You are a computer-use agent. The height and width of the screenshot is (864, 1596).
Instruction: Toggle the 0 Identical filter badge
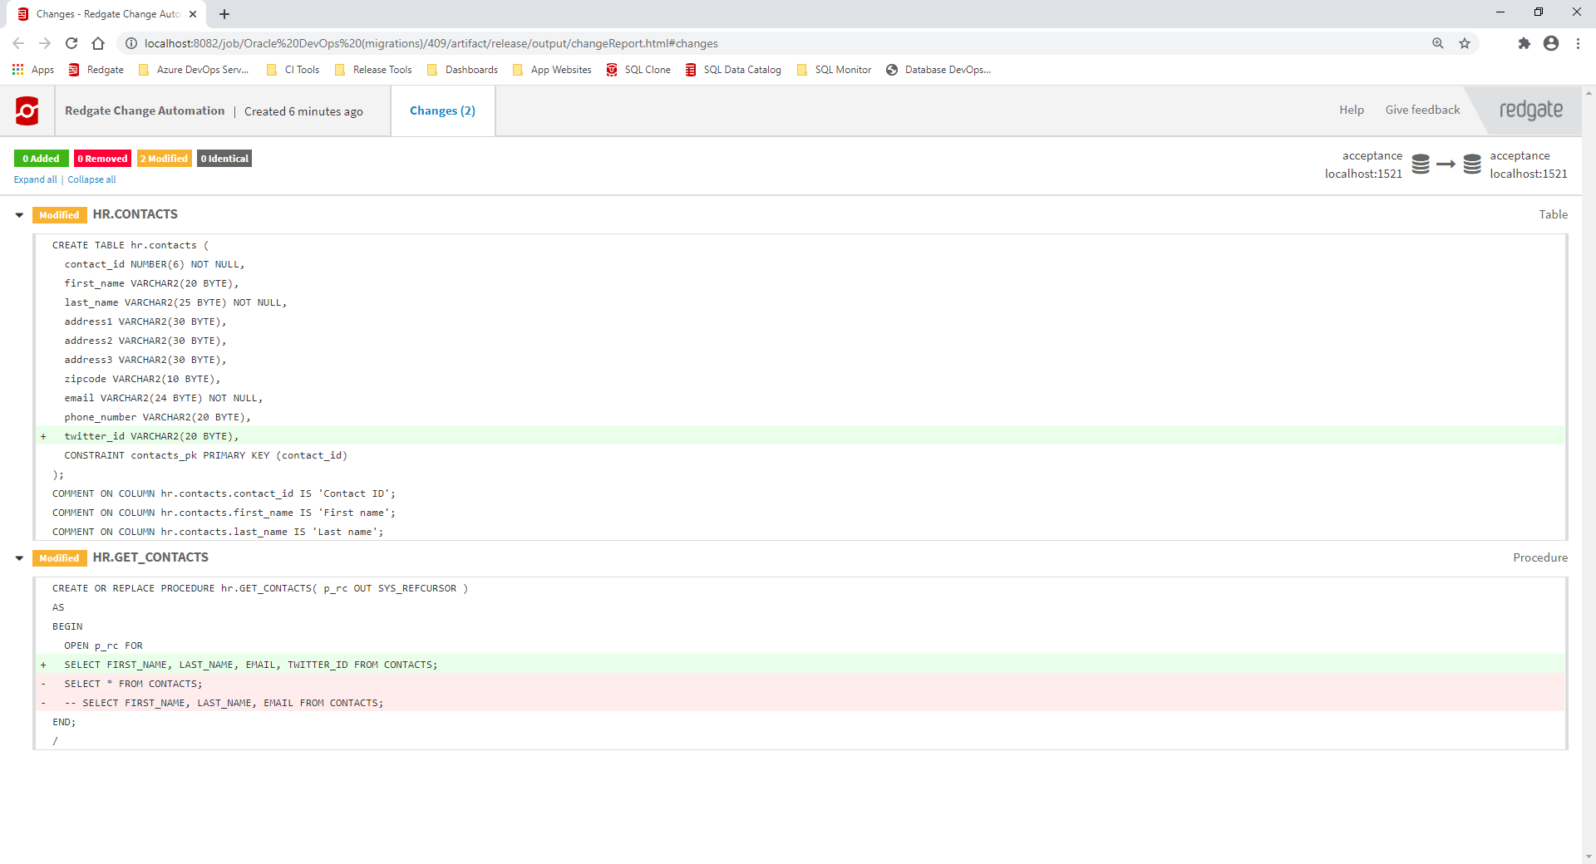224,159
